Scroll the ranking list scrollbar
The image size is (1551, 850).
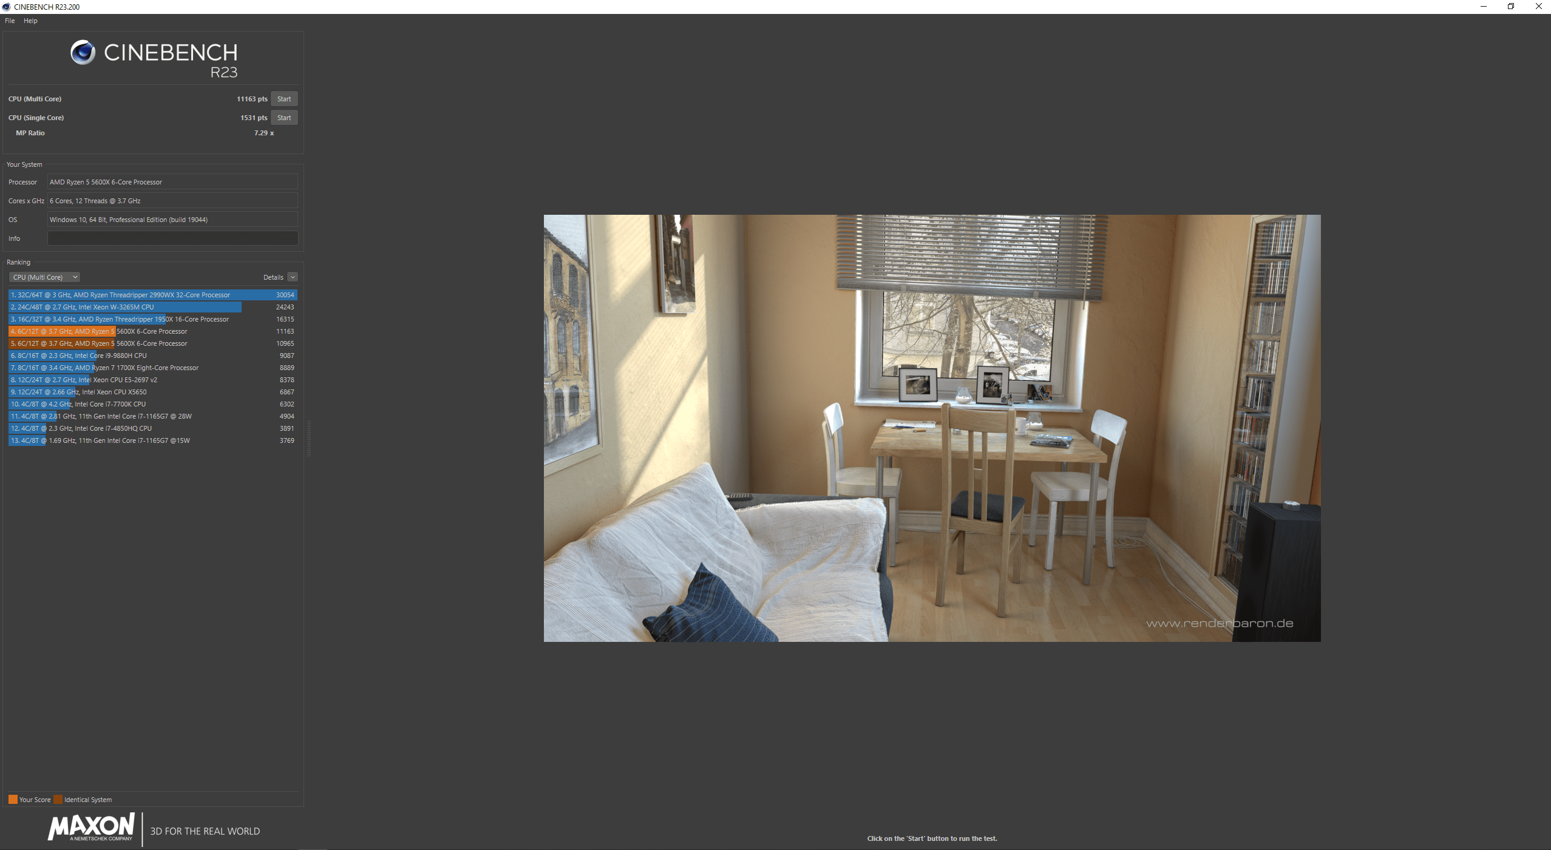coord(303,366)
